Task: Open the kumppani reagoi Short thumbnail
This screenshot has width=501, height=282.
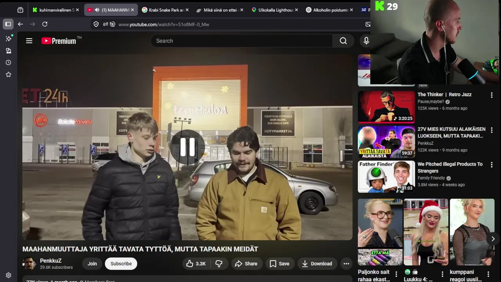Action: click(x=472, y=232)
